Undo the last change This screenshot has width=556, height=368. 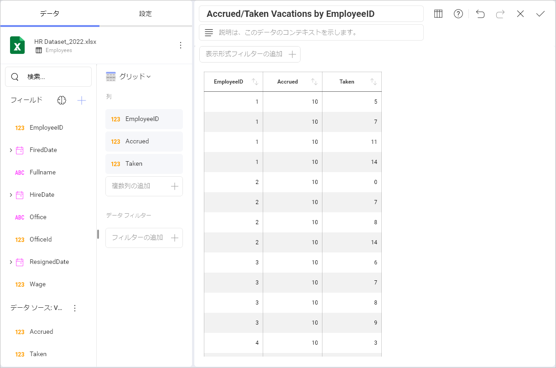click(x=480, y=14)
